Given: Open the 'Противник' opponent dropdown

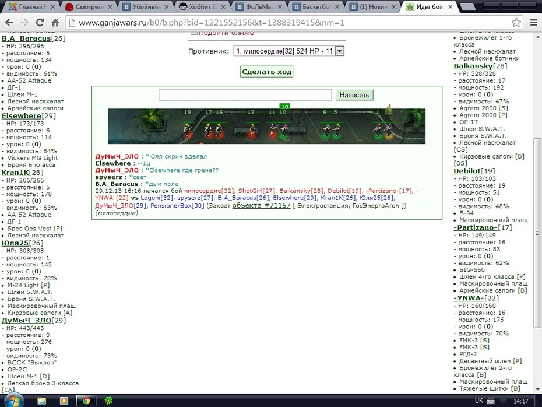Looking at the screenshot, I should [289, 51].
